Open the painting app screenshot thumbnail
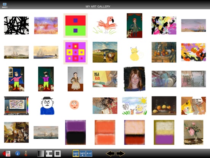Viewport: 210px width, 158px height. [16, 106]
